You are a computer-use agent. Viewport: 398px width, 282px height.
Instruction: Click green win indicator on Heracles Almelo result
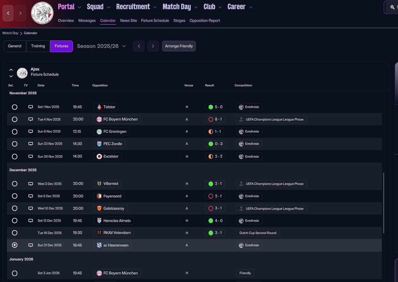coord(211,221)
